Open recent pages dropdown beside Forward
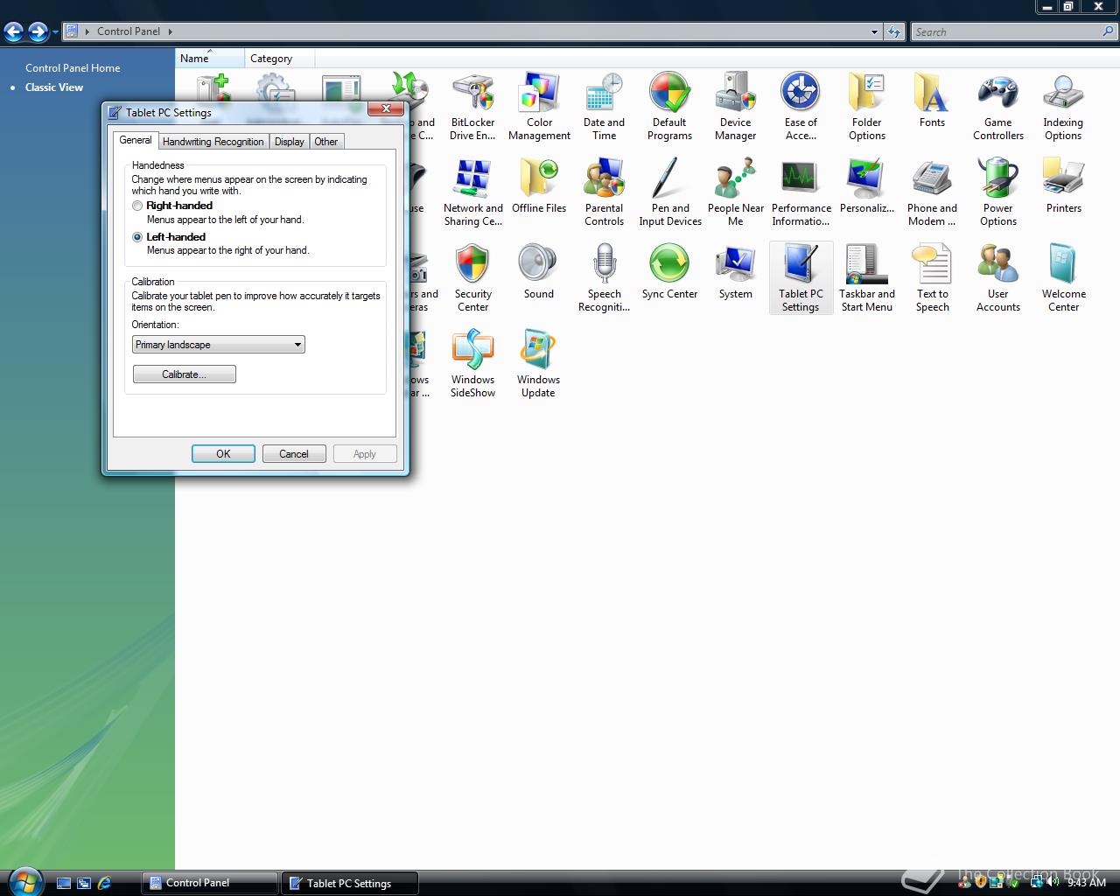The height and width of the screenshot is (896, 1120). pyautogui.click(x=55, y=32)
